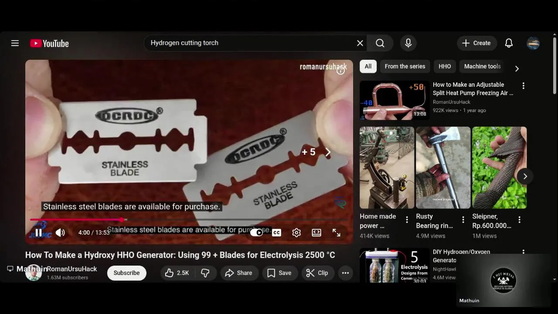This screenshot has width=558, height=314.
Task: Click the RomanUrsuHack channel under Heat Pump video
Action: 452,102
